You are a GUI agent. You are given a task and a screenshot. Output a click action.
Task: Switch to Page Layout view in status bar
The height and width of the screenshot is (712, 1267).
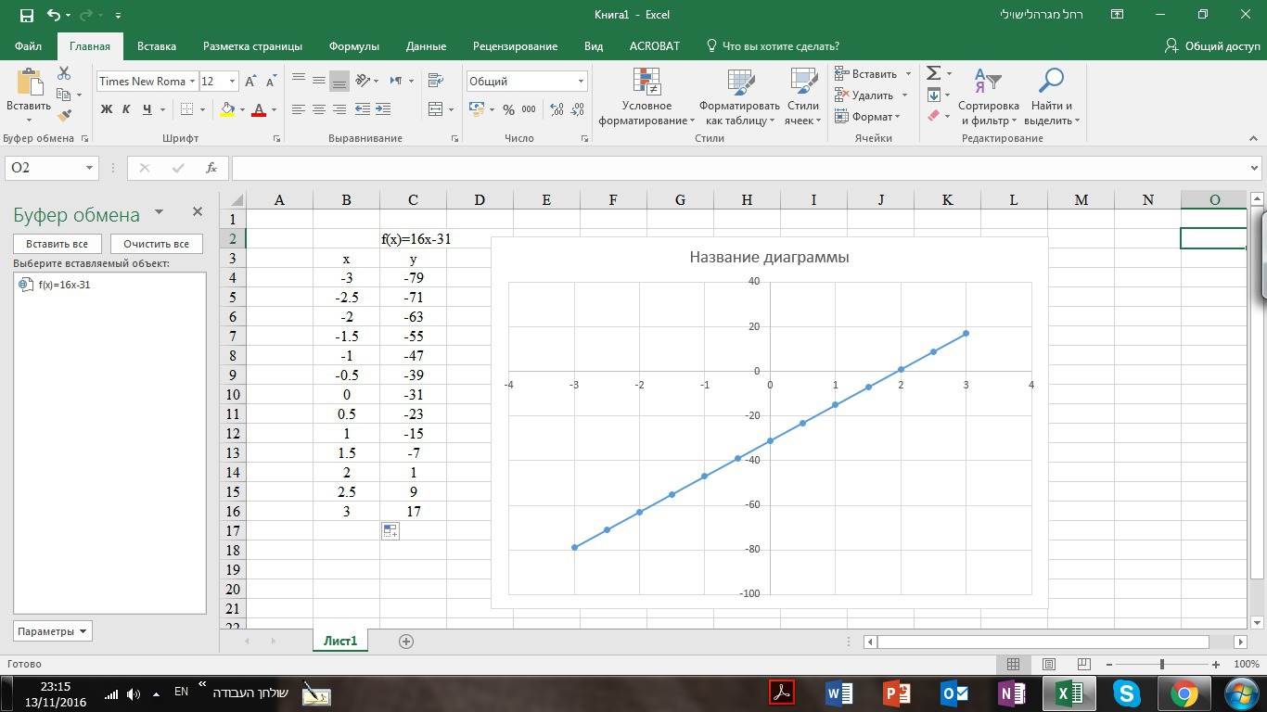(x=1049, y=665)
